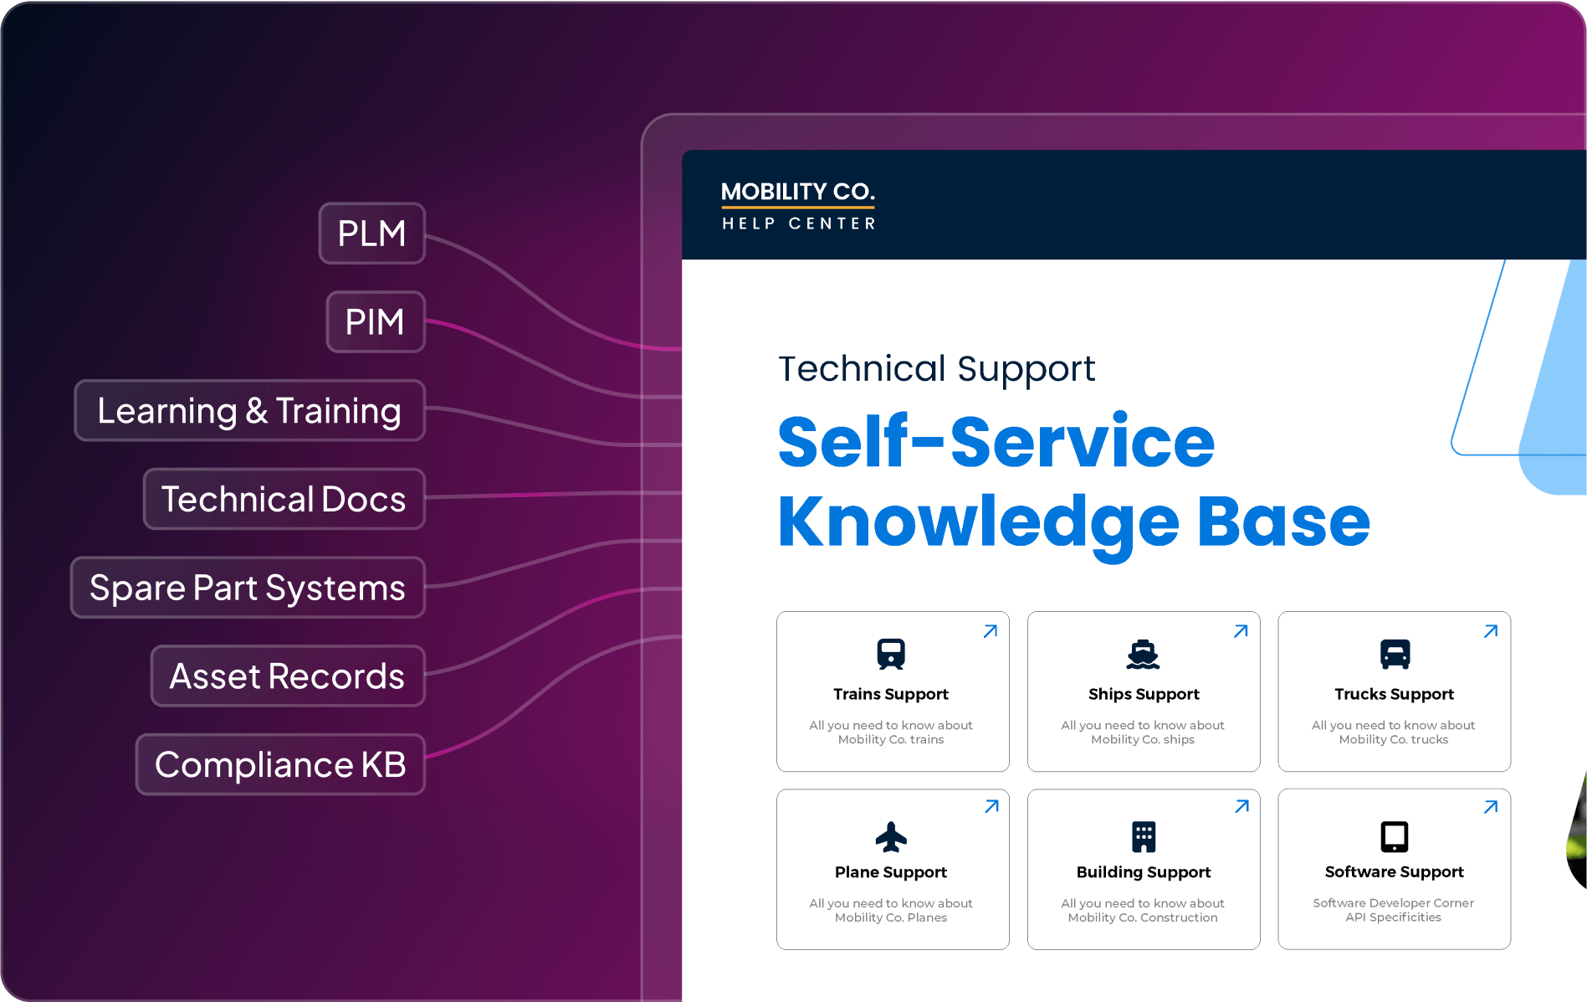Click the Mobility Co. Help Center logo

click(798, 205)
